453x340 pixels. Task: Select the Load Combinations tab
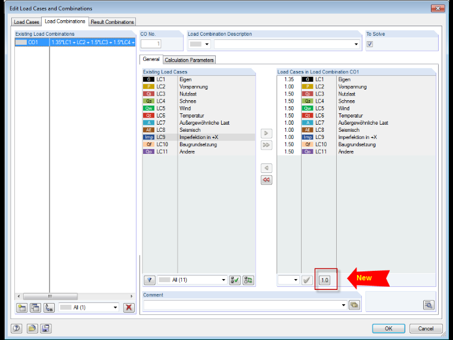pyautogui.click(x=65, y=21)
